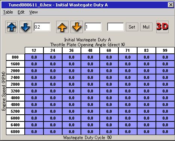This screenshot has height=141, width=175.
Task: Click the empty value field beside Set
Action: (115, 27)
